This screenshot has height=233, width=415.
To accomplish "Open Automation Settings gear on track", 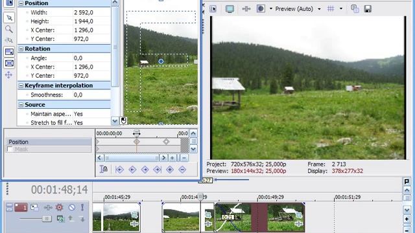I will pos(59,207).
